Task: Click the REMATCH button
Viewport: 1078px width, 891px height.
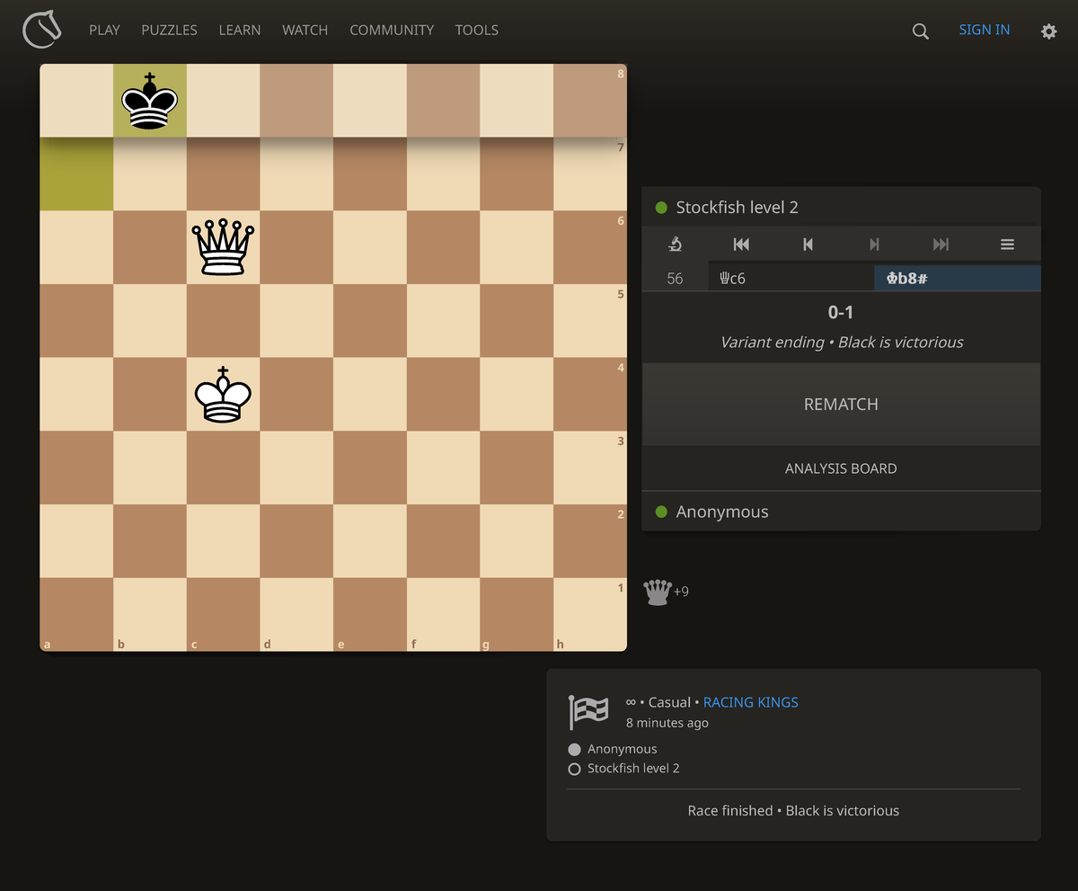Action: pos(841,404)
